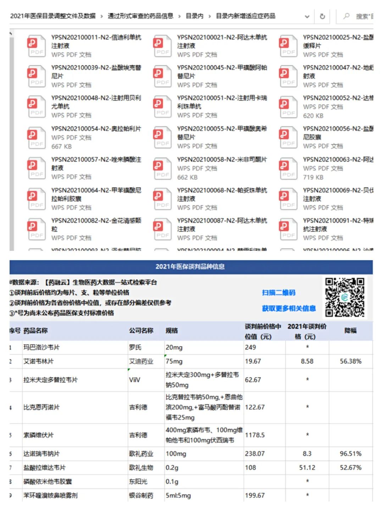The width and height of the screenshot is (383, 511).
Task: Click icon of YPSN202100087-N2 PDF
Action: [162, 229]
